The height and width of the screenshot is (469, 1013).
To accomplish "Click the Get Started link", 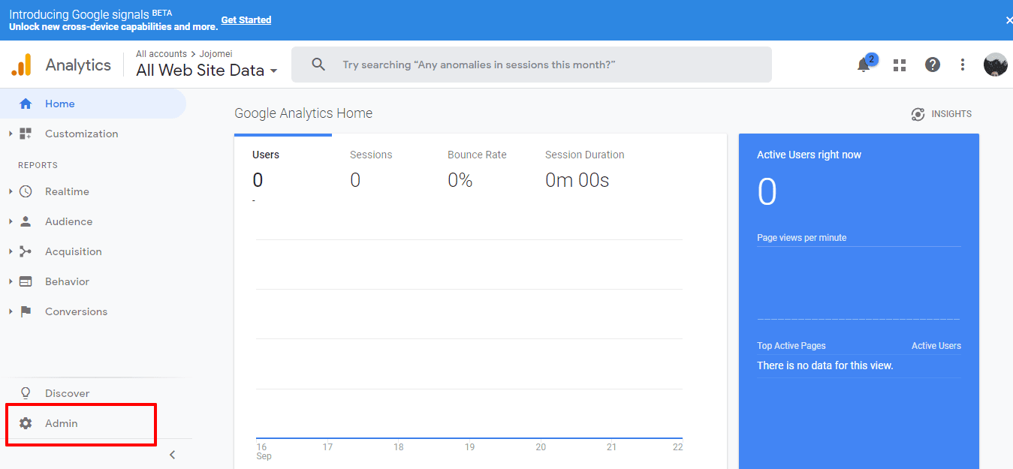I will tap(246, 20).
